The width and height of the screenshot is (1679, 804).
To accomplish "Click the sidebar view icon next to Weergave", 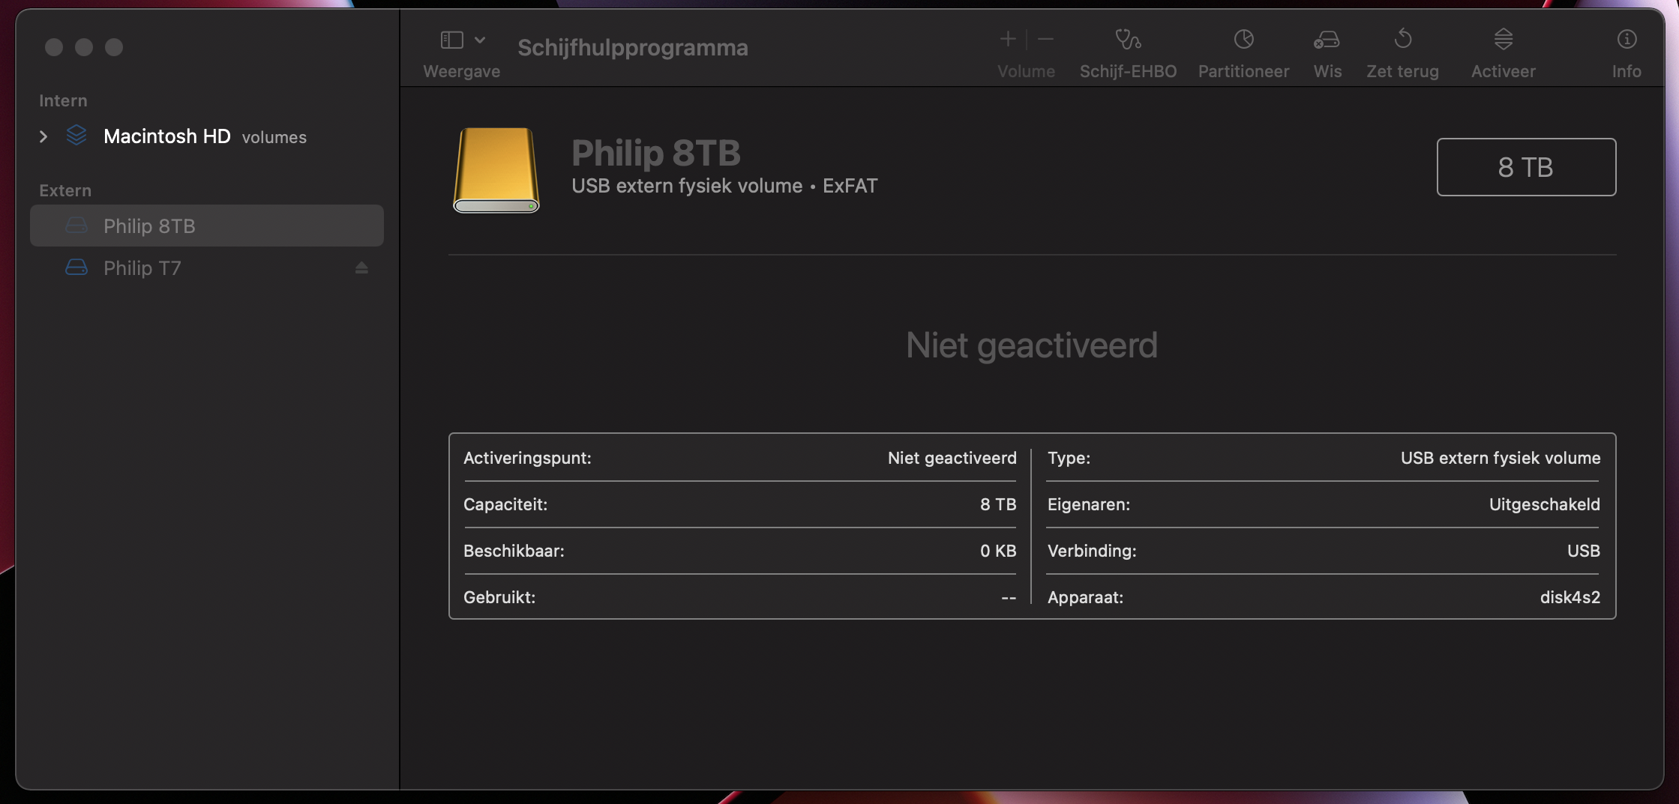I will pyautogui.click(x=451, y=39).
